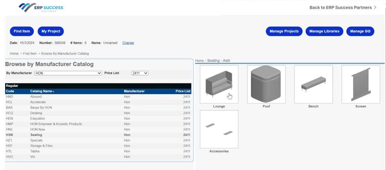Click Seating in the catalog breadcrumb
386x170 pixels.
(x=214, y=60)
